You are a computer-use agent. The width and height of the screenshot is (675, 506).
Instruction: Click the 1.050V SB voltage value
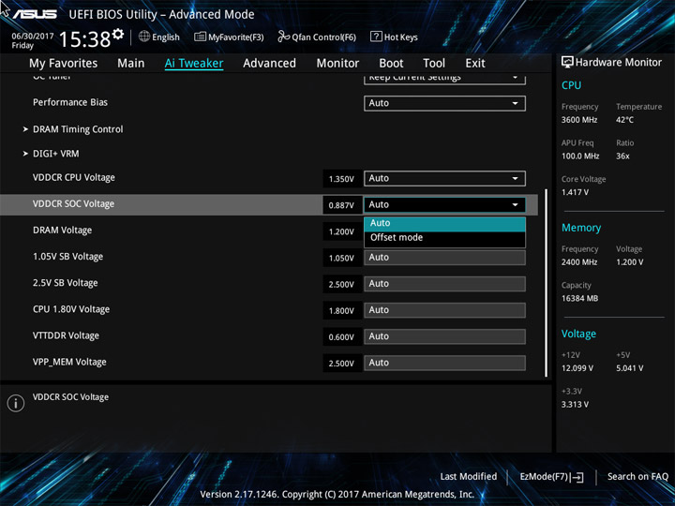pyautogui.click(x=341, y=259)
